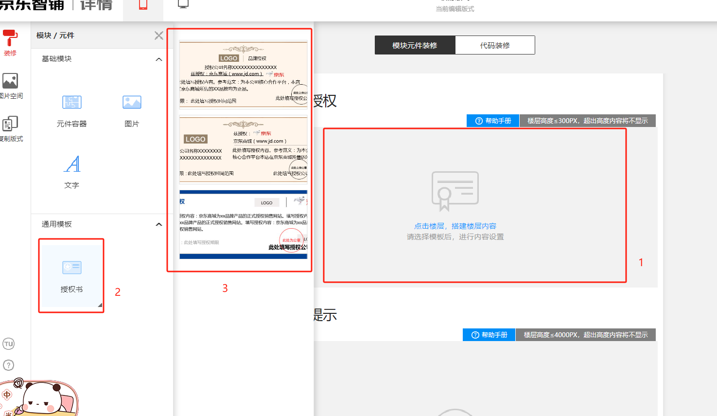The width and height of the screenshot is (717, 416).
Task: Click the 复制版式 copy layout icon
Action: [10, 124]
